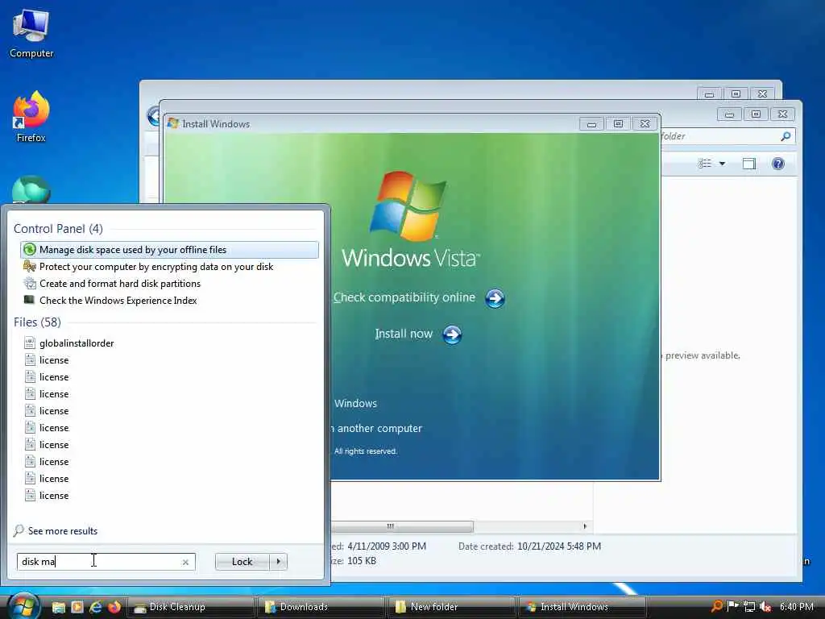Launch Internet Explorer from quick launch

pyautogui.click(x=96, y=607)
